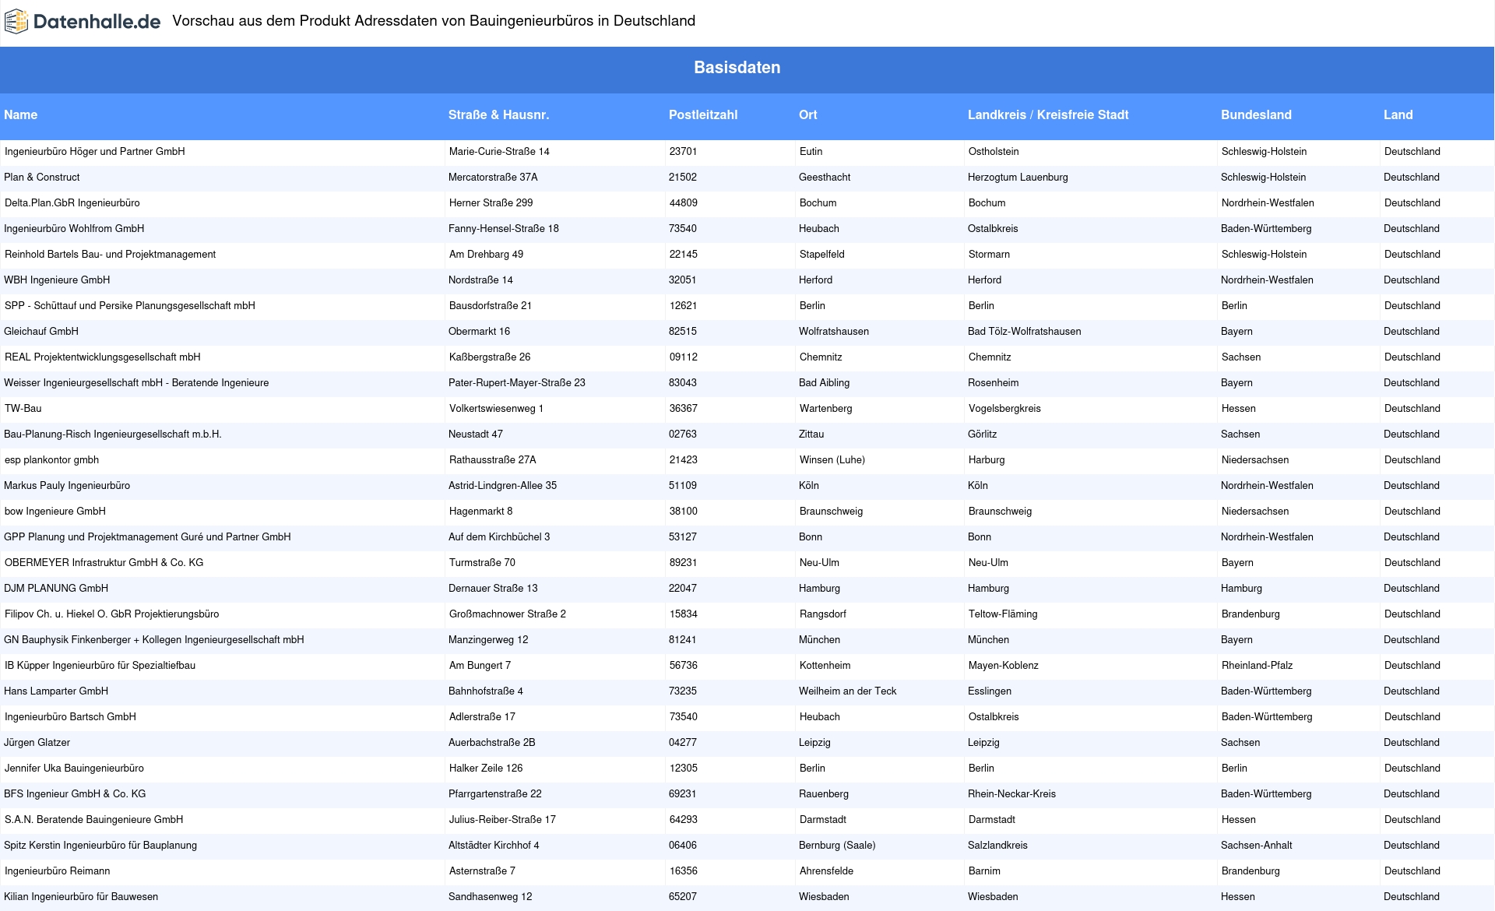Select the address Mercatorstraße 37A
This screenshot has width=1495, height=911.
tap(493, 178)
